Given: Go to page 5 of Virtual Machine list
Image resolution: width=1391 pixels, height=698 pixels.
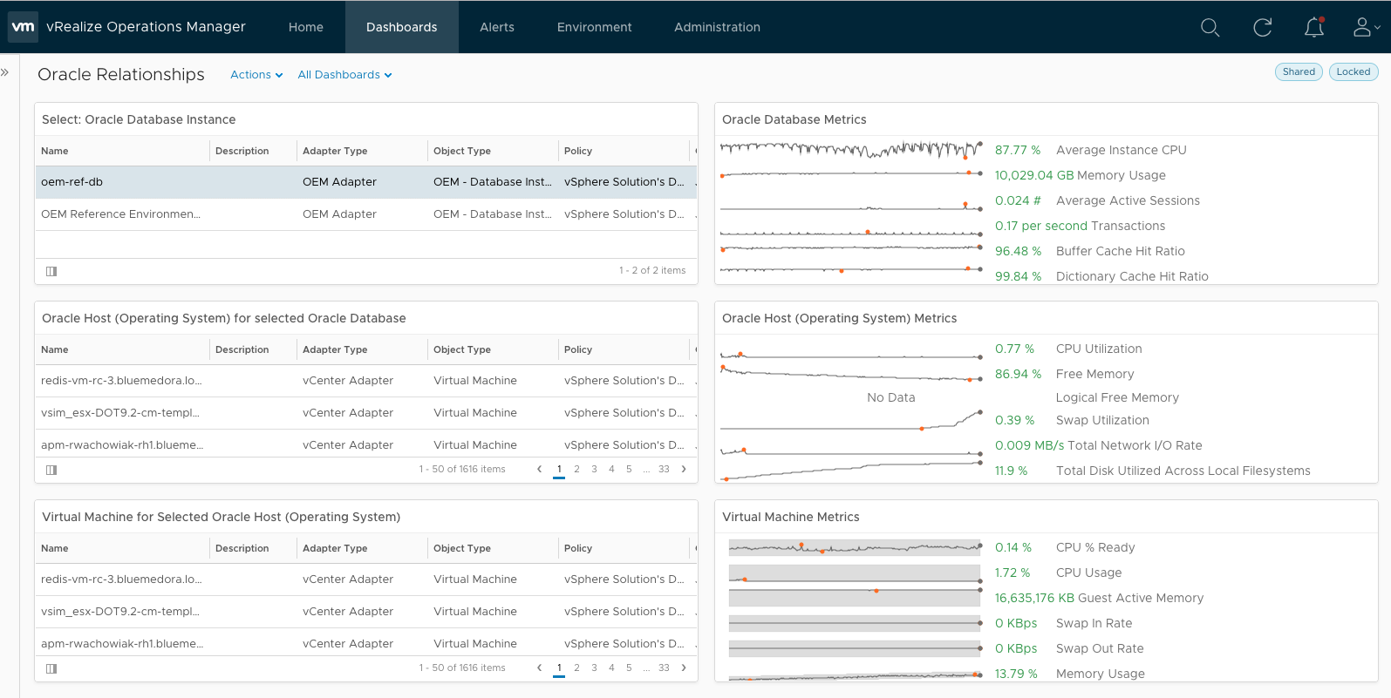Looking at the screenshot, I should [629, 668].
